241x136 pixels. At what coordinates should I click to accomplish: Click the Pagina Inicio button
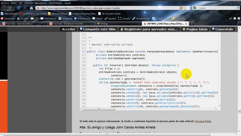point(195,29)
